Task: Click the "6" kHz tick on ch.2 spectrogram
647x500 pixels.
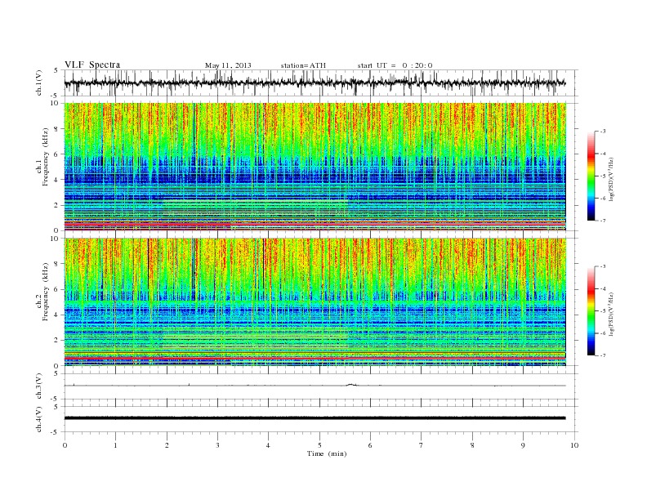Action: [57, 289]
